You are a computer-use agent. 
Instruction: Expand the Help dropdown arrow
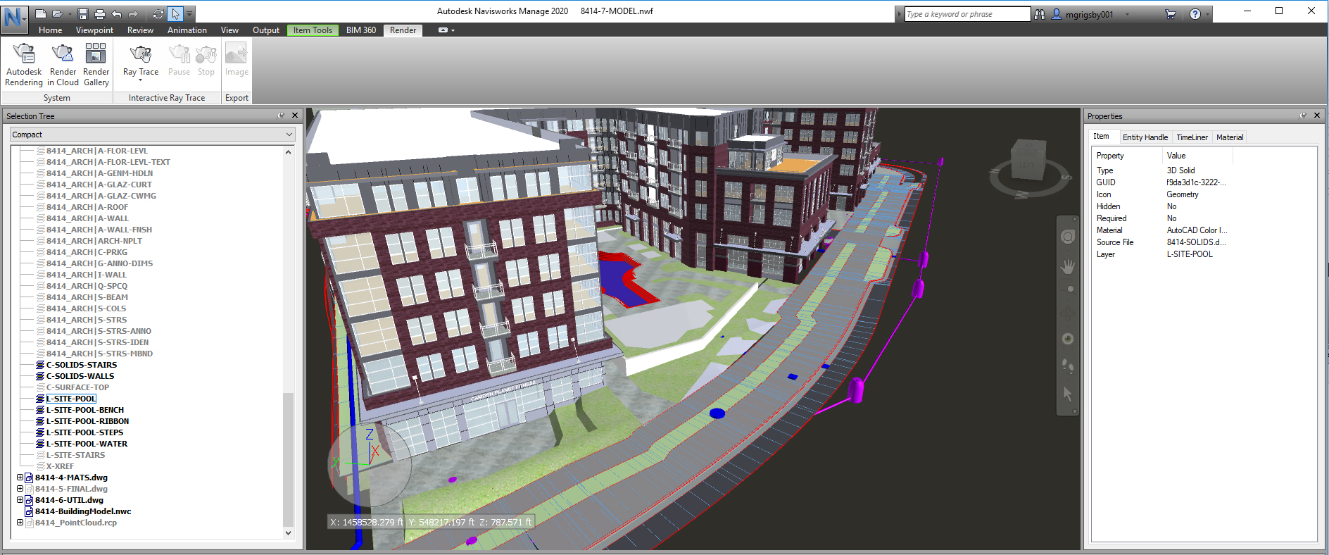tap(1207, 14)
